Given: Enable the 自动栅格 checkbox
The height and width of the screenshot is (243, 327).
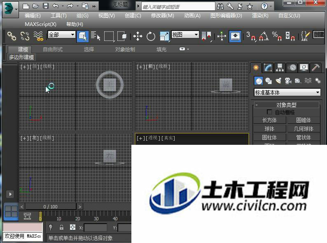Looking at the screenshot, I should coord(269,112).
